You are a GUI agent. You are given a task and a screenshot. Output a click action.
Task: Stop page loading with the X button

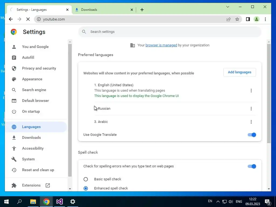point(28,19)
